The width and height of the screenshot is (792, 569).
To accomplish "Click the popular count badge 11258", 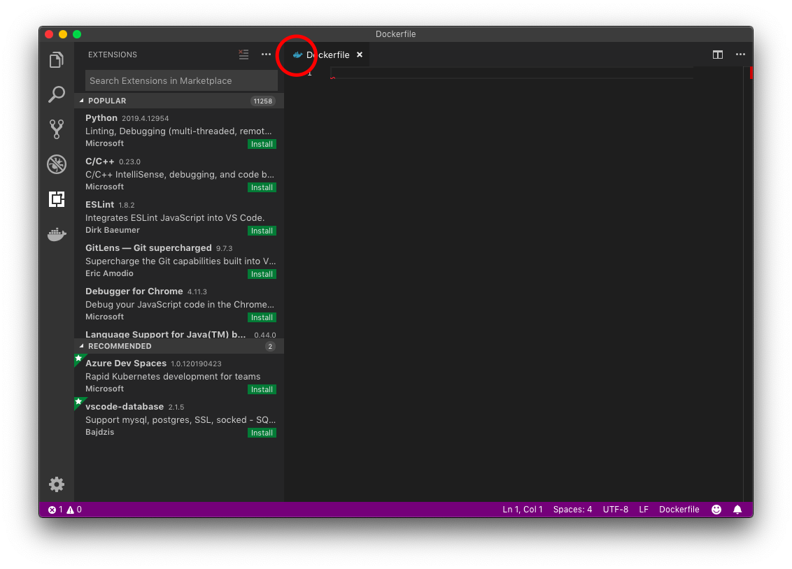I will click(x=262, y=101).
